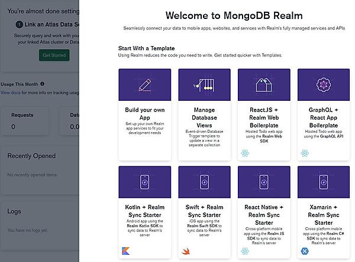Screen dimensions: 355x262
Task: Click the pencil icon on Build your own App
Action: pos(144,84)
